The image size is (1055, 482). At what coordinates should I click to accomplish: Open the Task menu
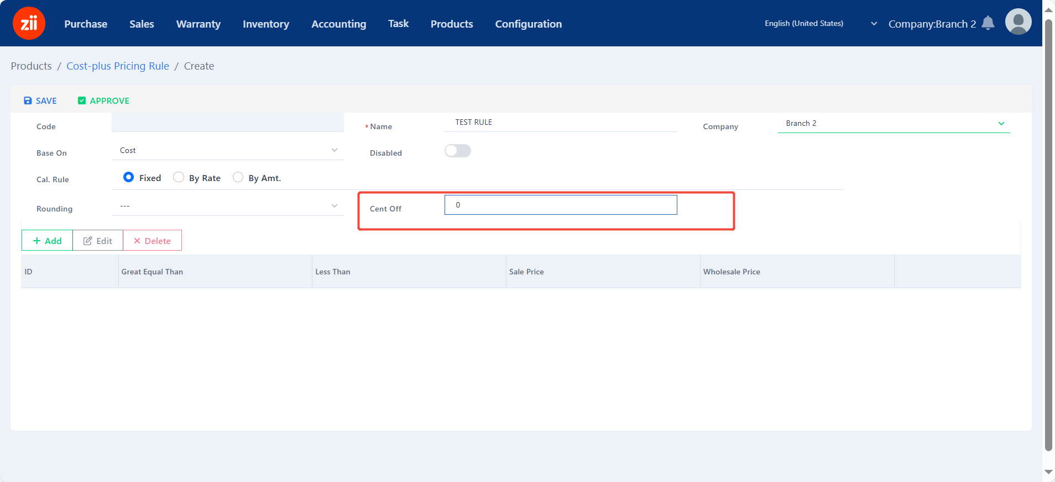point(399,23)
